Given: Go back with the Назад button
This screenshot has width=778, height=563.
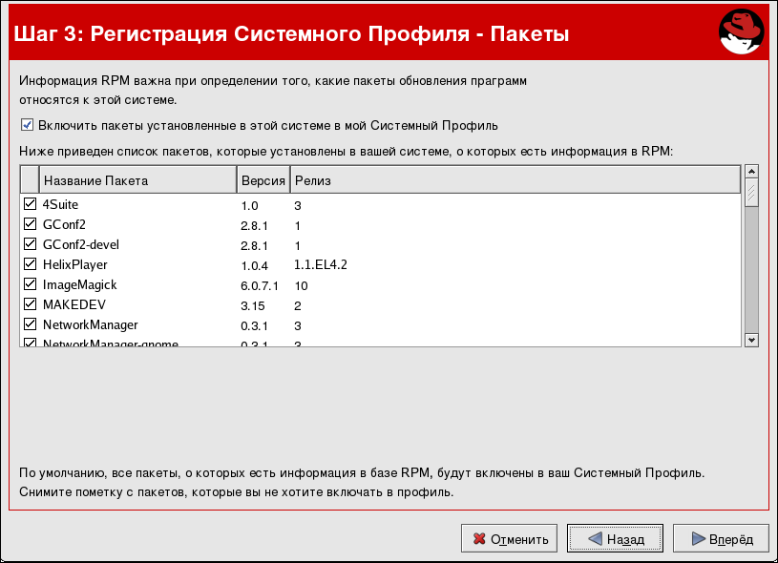Looking at the screenshot, I should [x=616, y=539].
